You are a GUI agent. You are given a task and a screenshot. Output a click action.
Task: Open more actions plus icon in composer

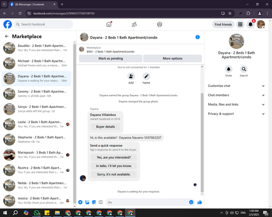tap(81, 202)
